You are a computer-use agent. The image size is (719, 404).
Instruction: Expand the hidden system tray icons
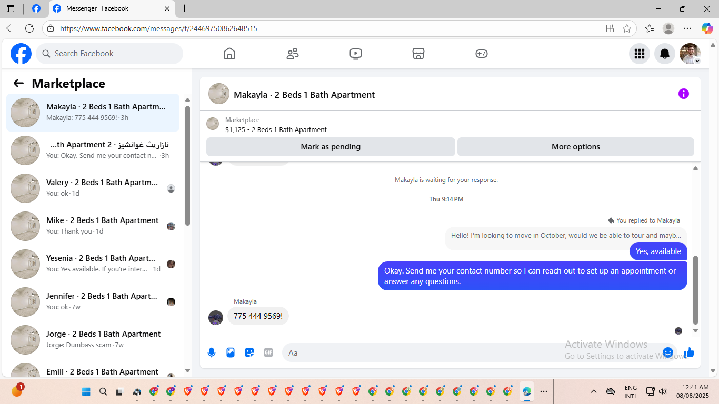(x=594, y=391)
